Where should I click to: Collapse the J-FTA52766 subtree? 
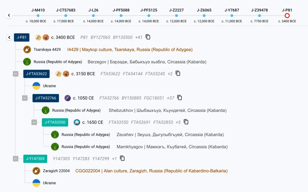coord(25,98)
